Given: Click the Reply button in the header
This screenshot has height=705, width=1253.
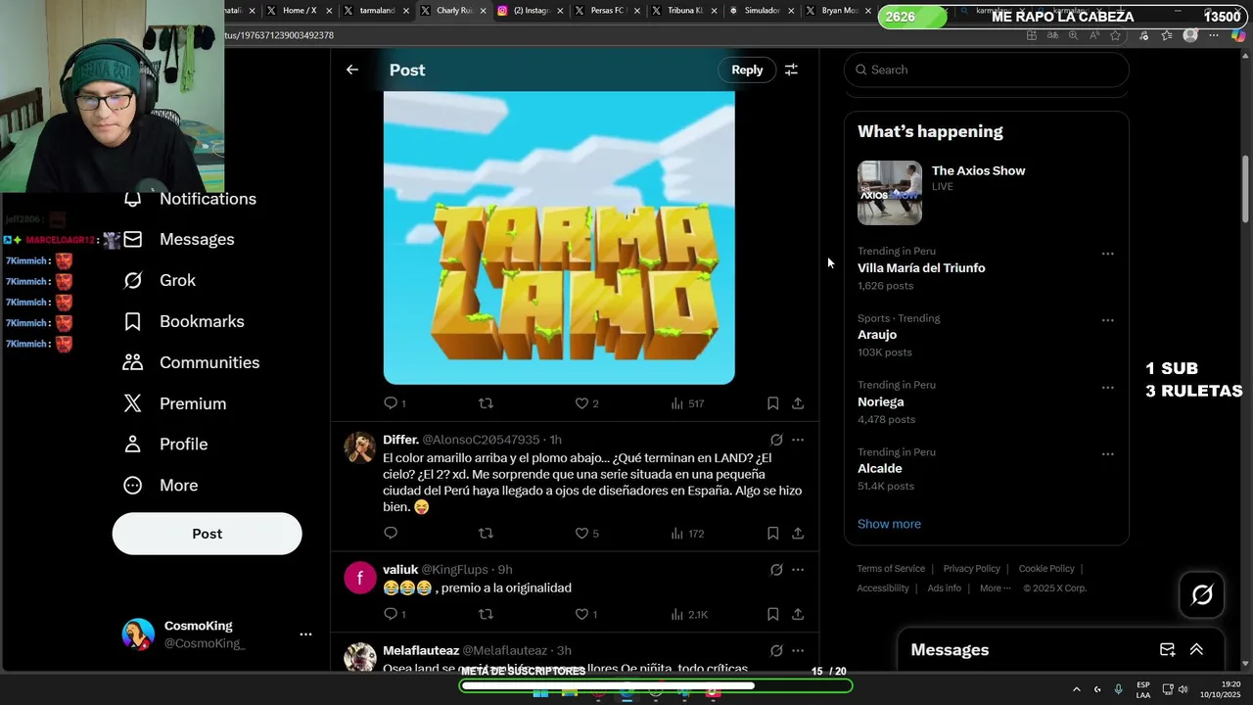Looking at the screenshot, I should click(747, 70).
